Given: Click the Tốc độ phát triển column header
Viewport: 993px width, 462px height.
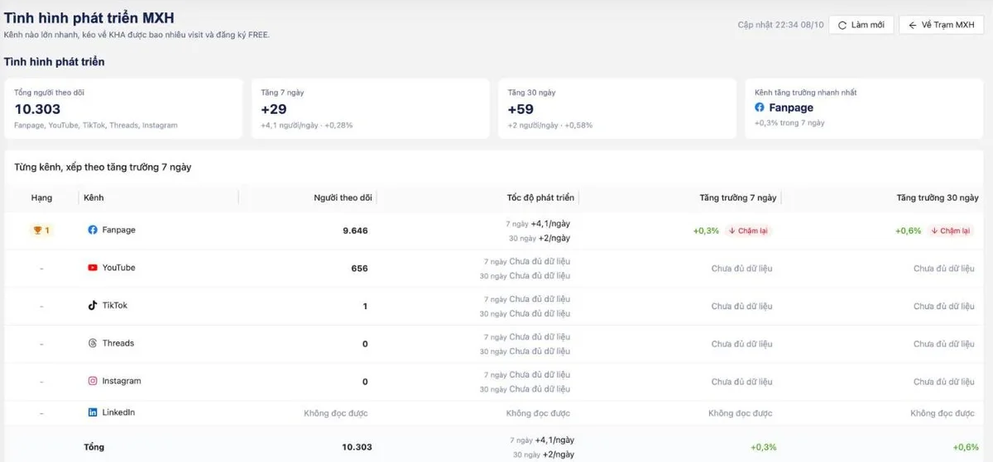Looking at the screenshot, I should point(540,198).
